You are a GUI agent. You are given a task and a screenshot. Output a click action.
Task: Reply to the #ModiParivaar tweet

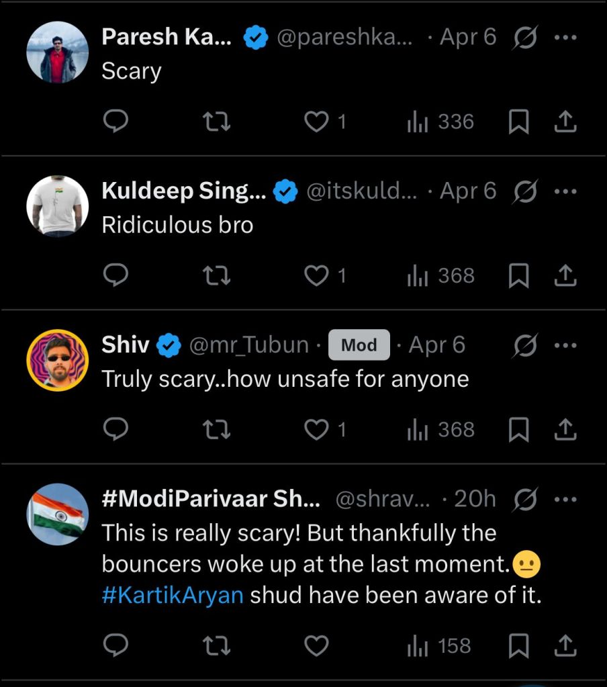tap(116, 646)
